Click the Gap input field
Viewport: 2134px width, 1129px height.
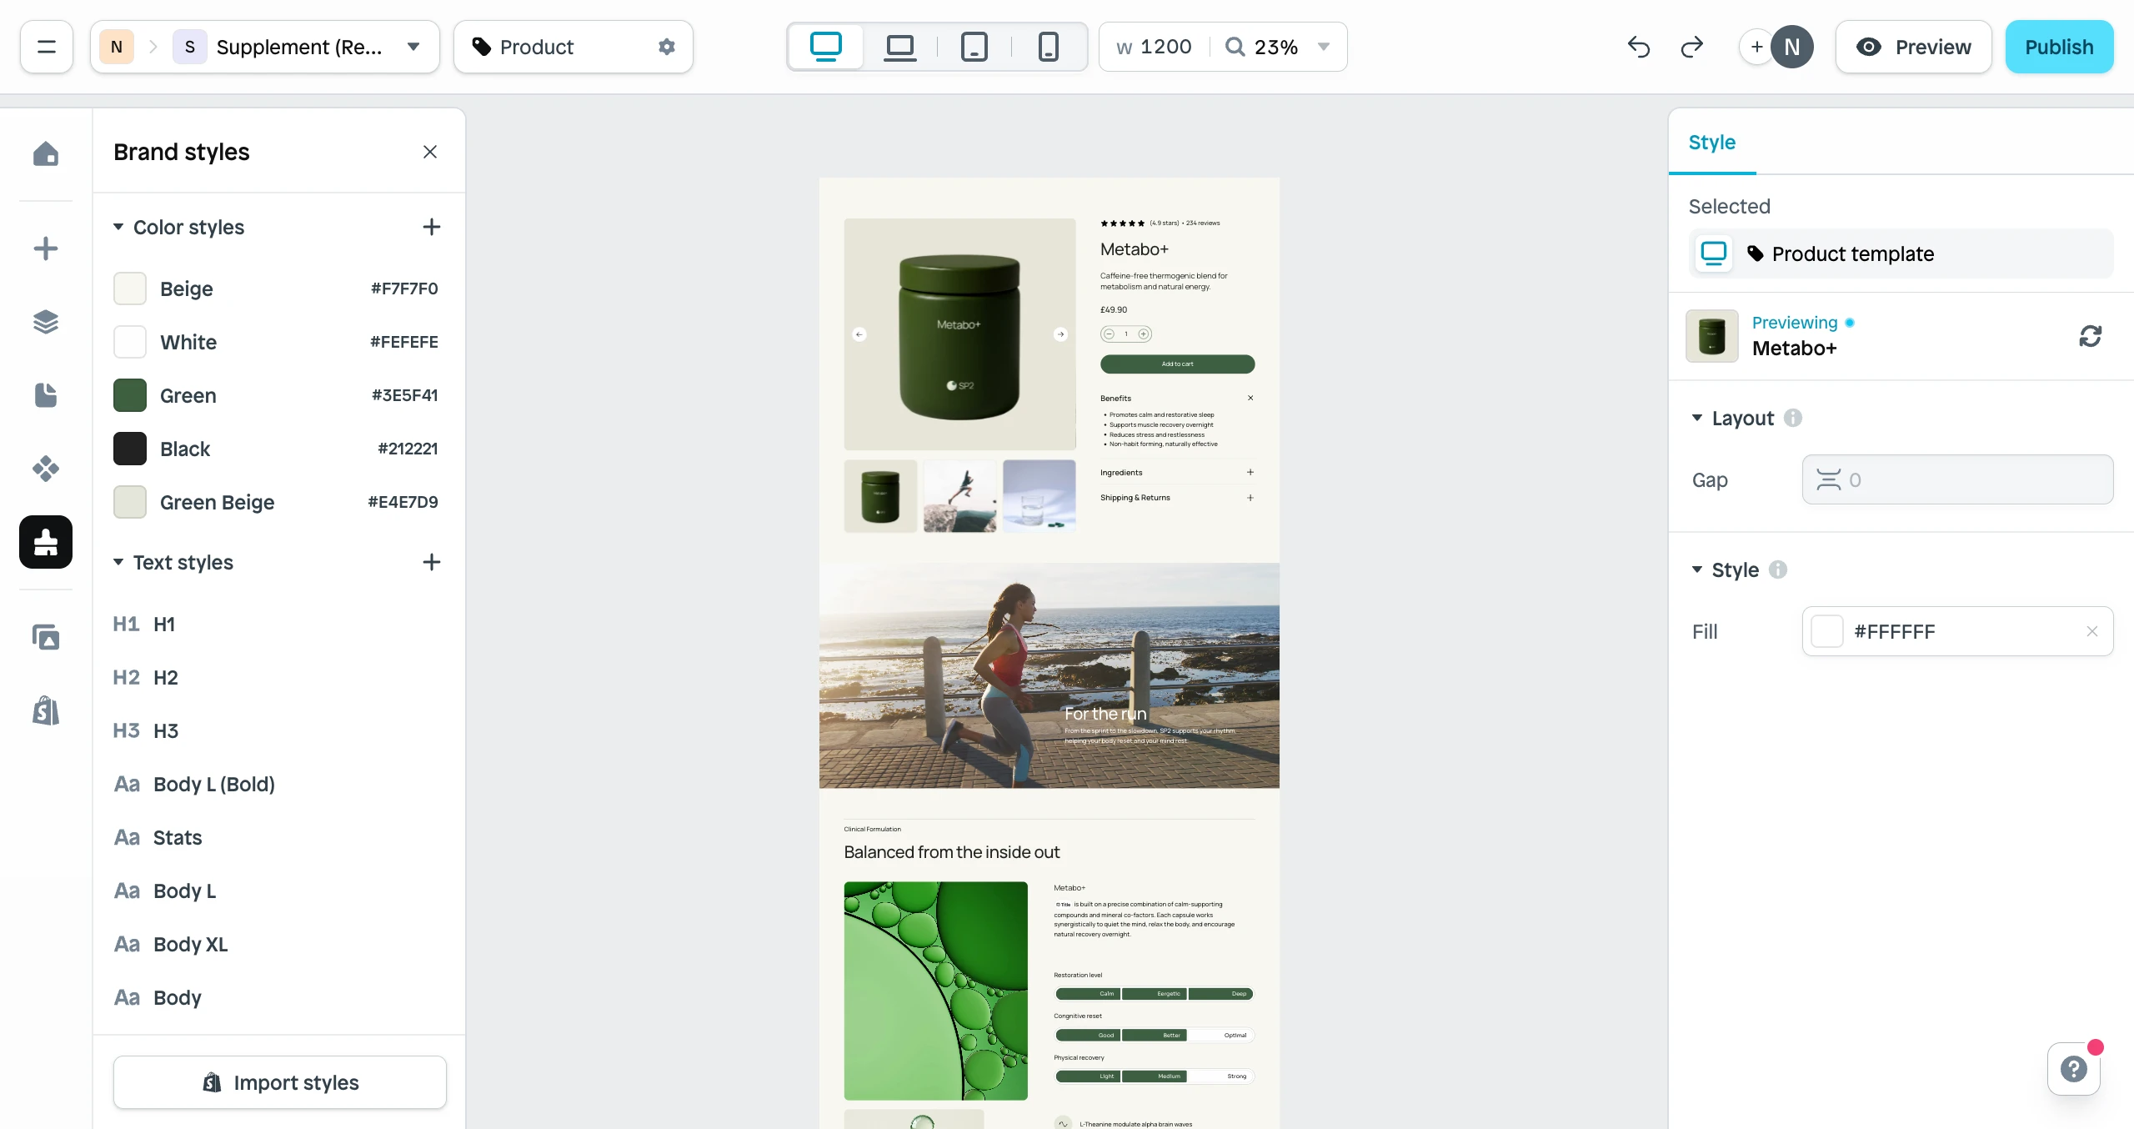point(1956,479)
